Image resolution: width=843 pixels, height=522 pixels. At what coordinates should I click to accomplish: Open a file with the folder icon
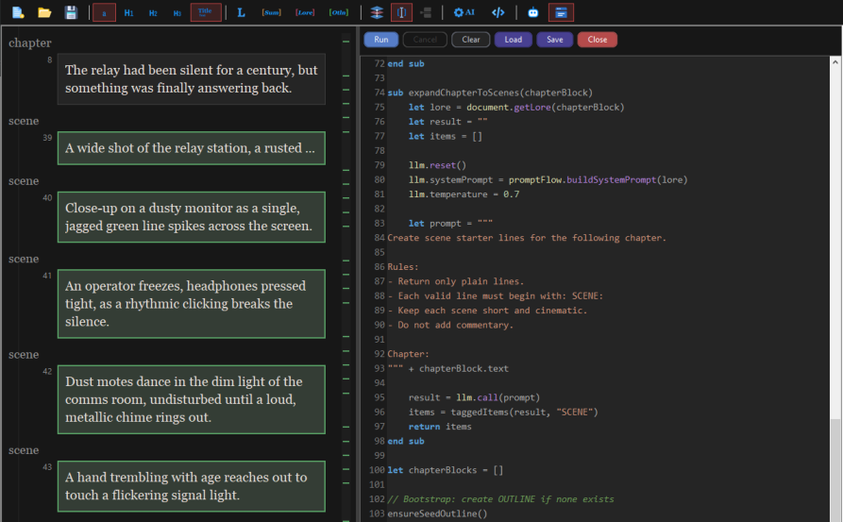(x=44, y=12)
